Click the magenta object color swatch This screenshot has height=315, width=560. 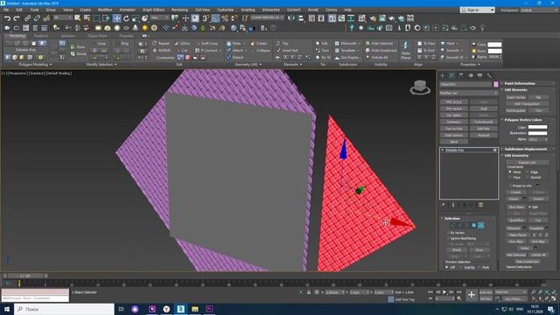[496, 84]
